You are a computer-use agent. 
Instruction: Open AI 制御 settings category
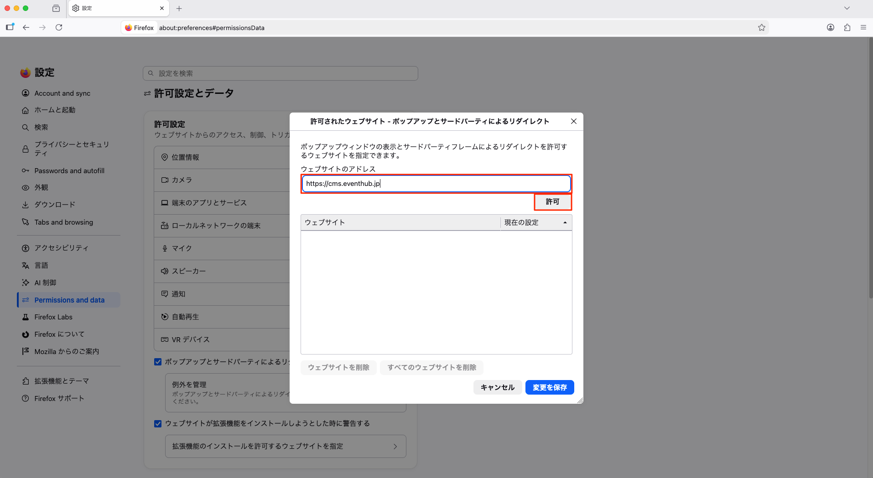[69, 283]
